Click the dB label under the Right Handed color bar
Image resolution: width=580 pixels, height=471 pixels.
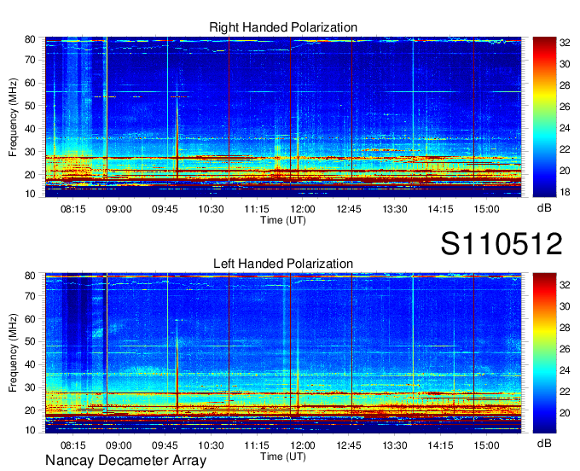[544, 208]
